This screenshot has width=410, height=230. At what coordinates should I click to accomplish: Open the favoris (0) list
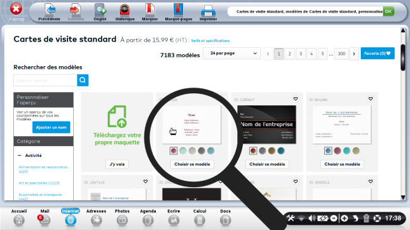coord(378,54)
